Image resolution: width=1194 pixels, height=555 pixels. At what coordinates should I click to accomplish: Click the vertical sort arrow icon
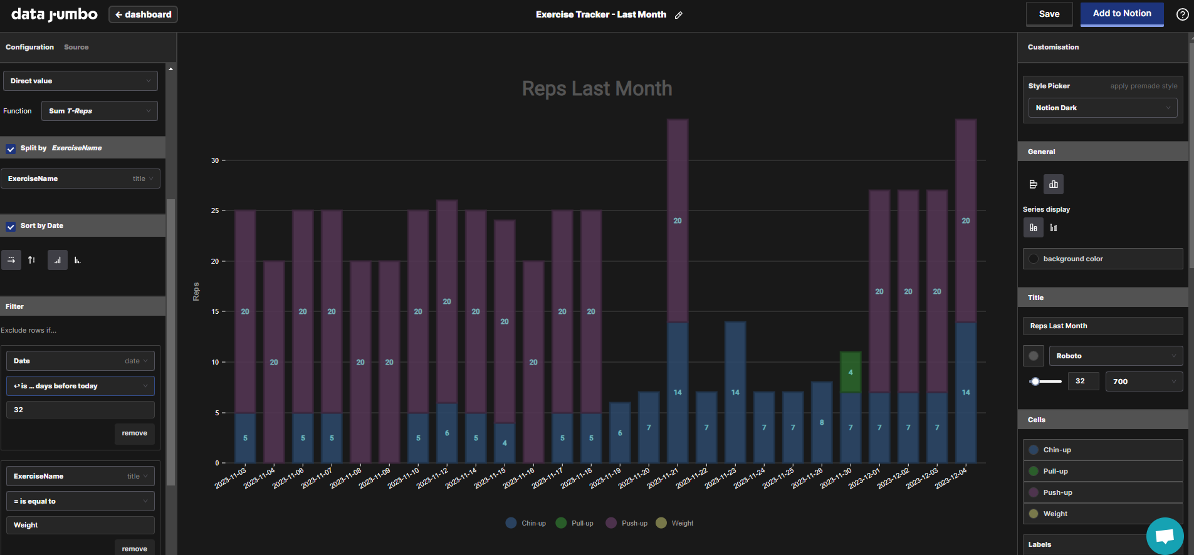click(x=31, y=260)
